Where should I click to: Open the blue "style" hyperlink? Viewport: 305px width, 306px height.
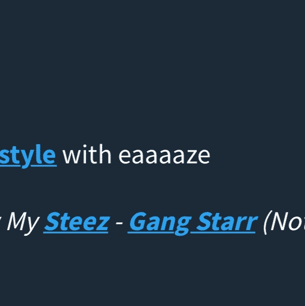tap(28, 156)
